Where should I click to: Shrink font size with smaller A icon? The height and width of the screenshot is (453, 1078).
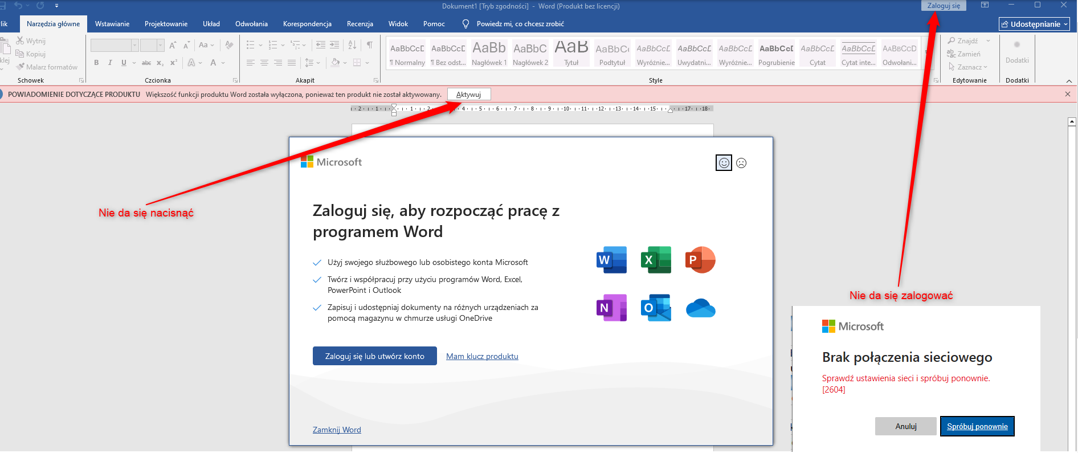pos(186,45)
